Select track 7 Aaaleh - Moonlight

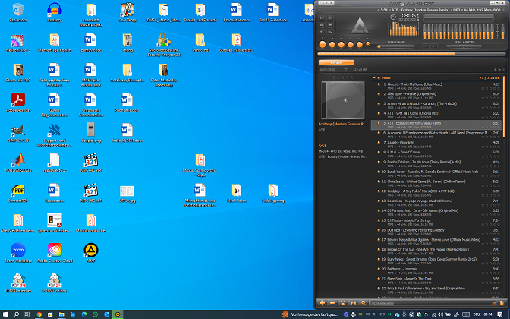coord(436,144)
